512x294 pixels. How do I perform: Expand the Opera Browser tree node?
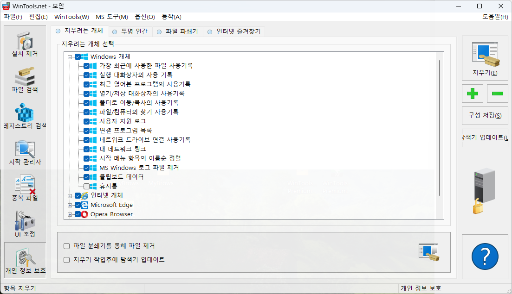pyautogui.click(x=70, y=214)
